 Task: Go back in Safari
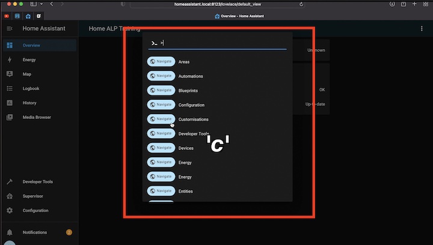52,4
